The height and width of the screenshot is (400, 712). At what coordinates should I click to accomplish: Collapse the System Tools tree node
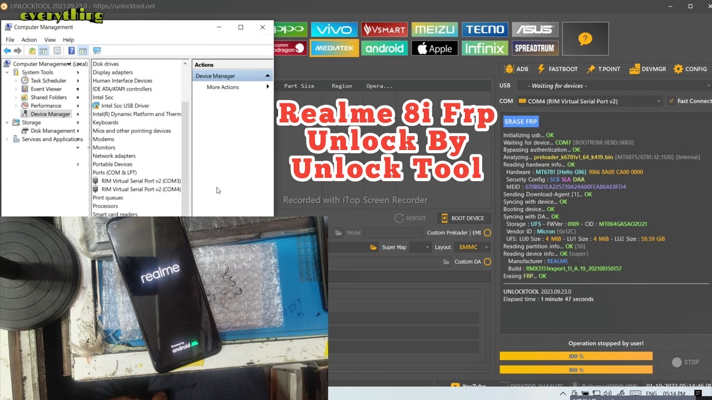pos(7,72)
